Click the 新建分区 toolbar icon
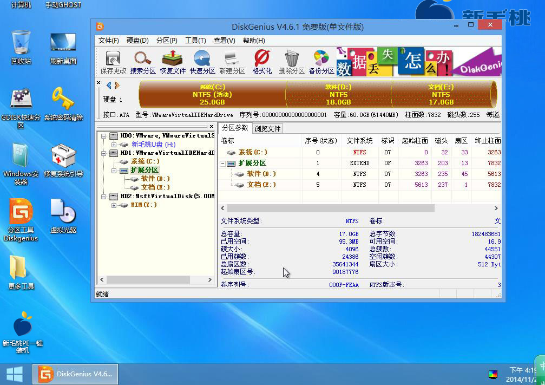 coord(232,62)
